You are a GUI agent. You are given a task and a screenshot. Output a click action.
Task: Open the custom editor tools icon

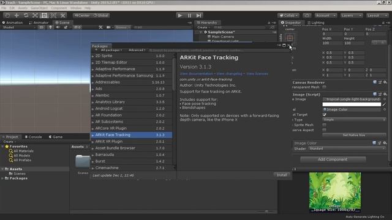[62, 15]
